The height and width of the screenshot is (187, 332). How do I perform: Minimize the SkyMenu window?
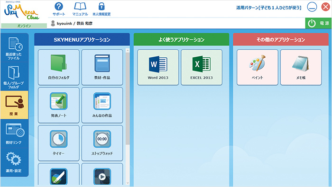click(312, 7)
